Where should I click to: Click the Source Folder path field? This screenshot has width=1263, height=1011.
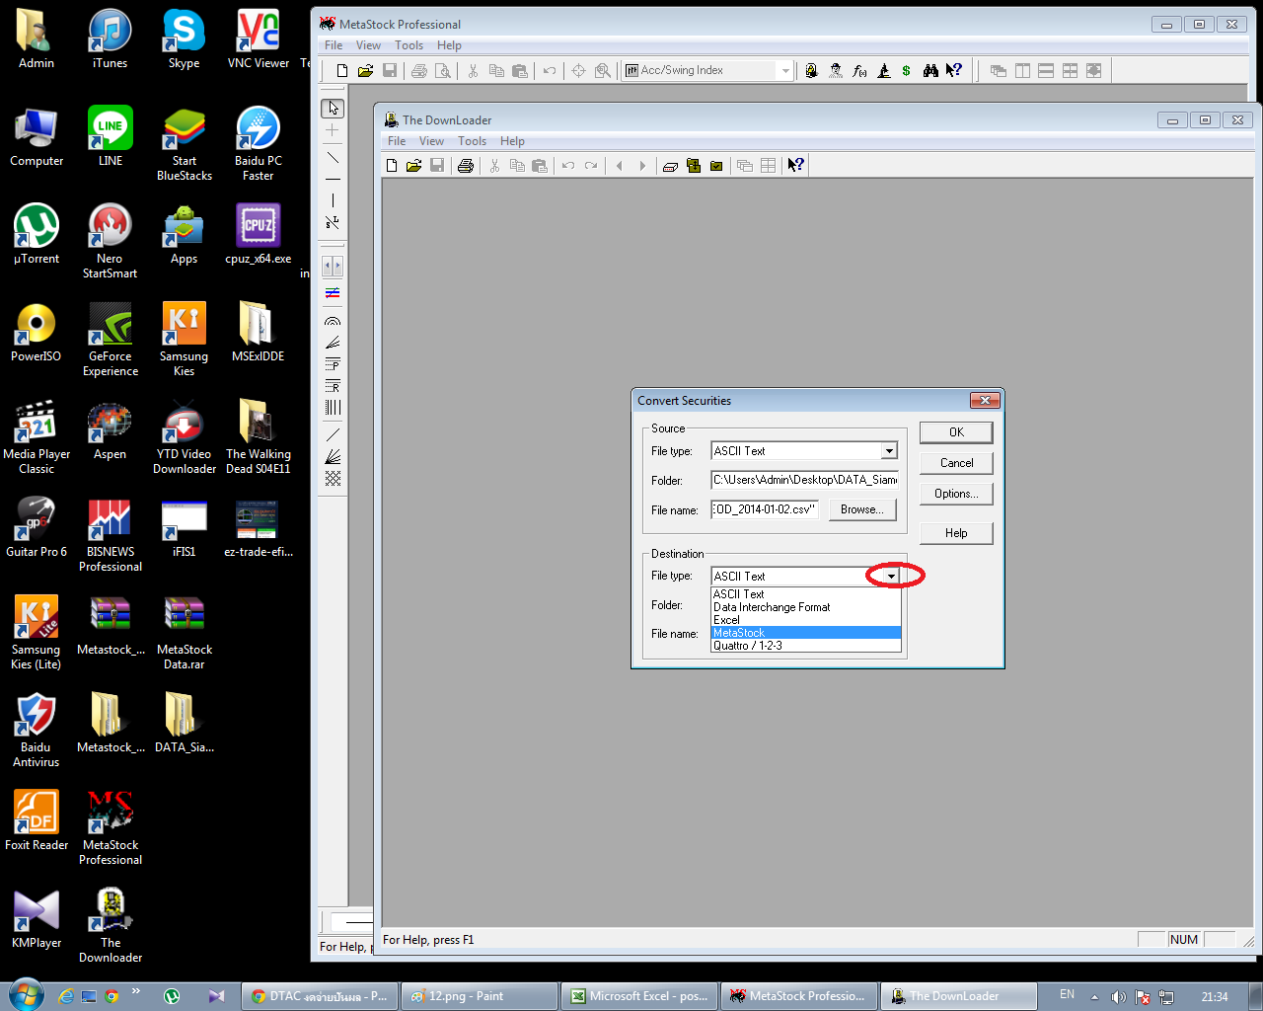[805, 480]
